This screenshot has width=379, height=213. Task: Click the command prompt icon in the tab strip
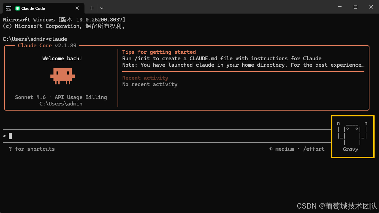[x=9, y=9]
